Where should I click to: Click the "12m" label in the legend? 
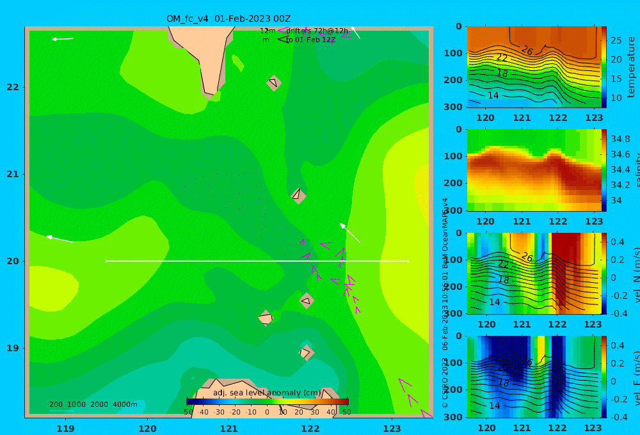268,31
